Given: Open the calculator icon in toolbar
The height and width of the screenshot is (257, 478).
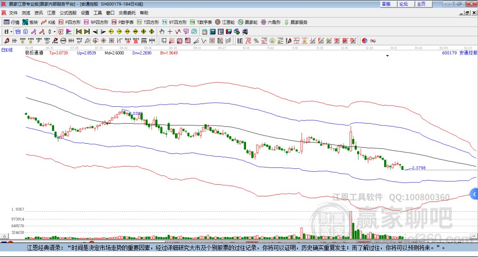Looking at the screenshot, I should (x=212, y=31).
